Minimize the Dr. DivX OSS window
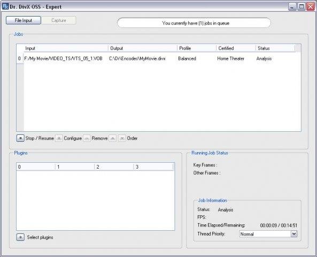Viewport: 317px width, 257px height. [x=292, y=6]
